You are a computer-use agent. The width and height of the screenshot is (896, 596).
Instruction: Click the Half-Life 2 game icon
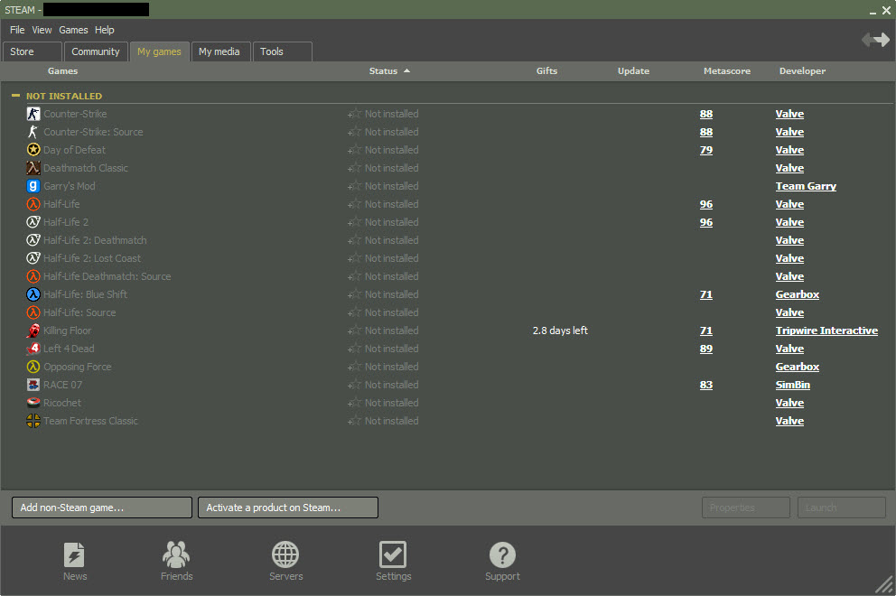pyautogui.click(x=33, y=222)
